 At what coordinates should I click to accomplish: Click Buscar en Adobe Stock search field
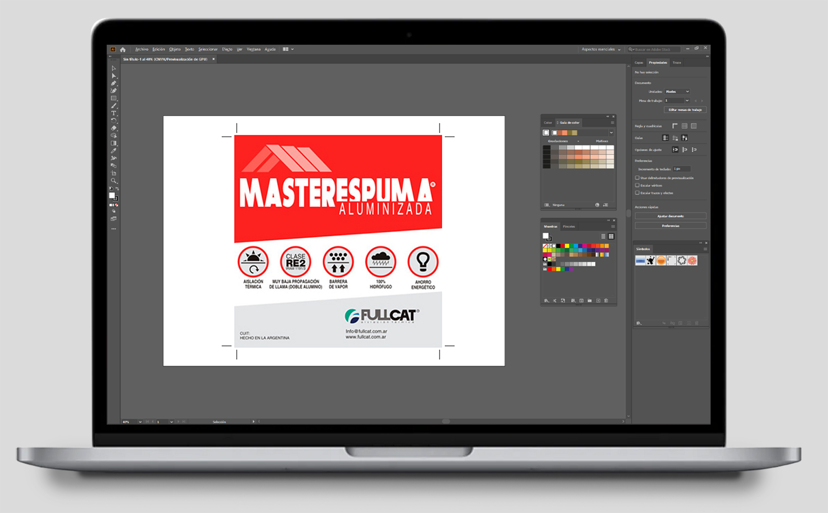tap(654, 50)
